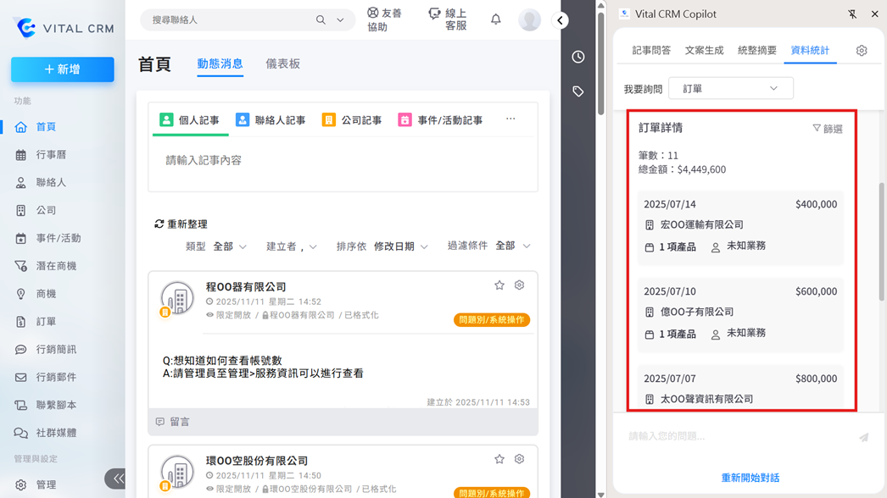Select the 統整摘要 Copilot tab
The height and width of the screenshot is (498, 887).
coord(756,51)
